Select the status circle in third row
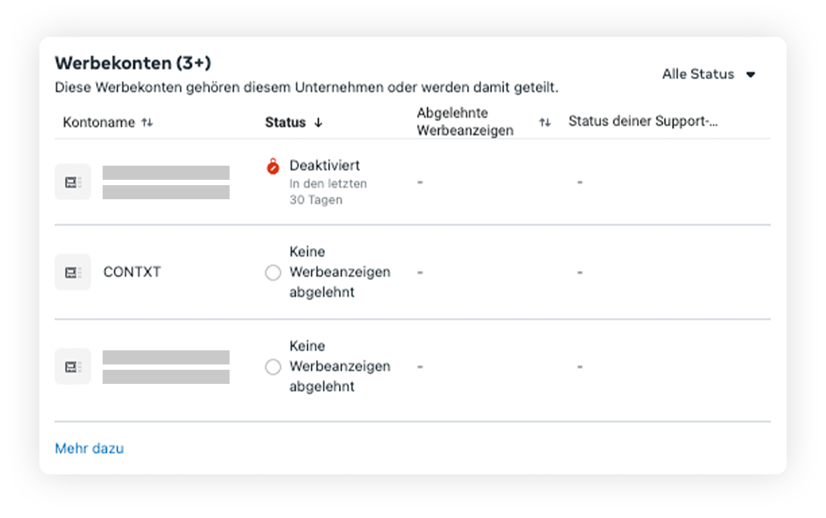This screenshot has height=518, width=826. [x=273, y=367]
